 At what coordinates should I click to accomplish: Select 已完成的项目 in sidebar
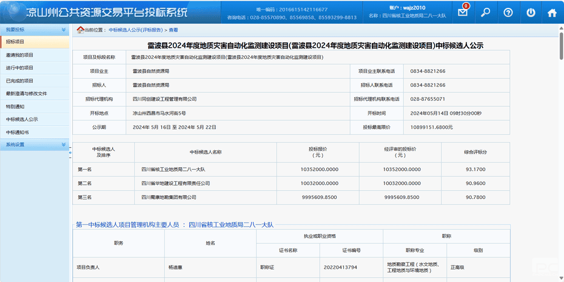(x=19, y=81)
